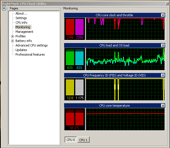This screenshot has width=170, height=148.
Task: Open the Updates page
Action: (x=21, y=50)
